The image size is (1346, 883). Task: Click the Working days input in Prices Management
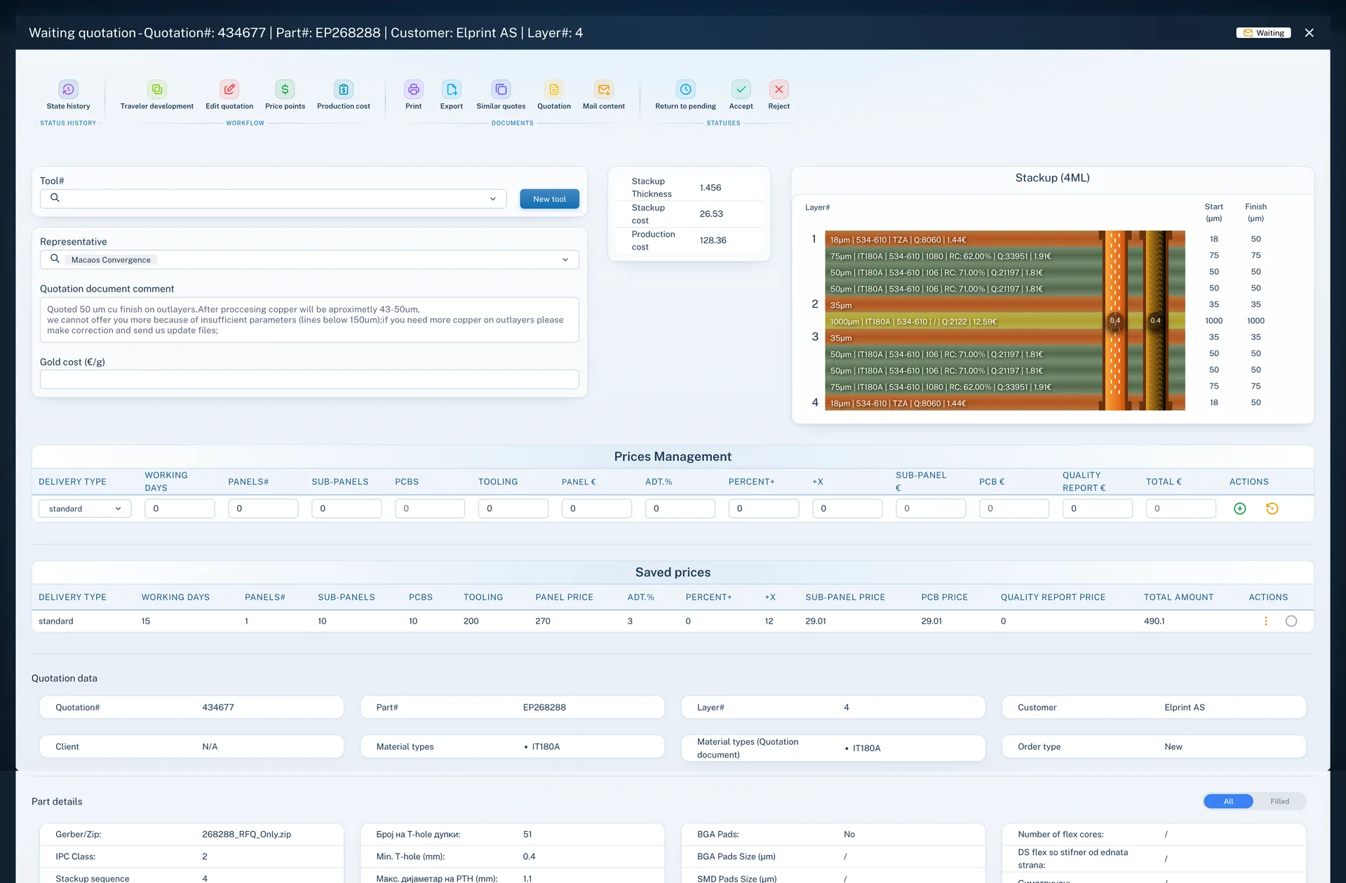[x=180, y=509]
